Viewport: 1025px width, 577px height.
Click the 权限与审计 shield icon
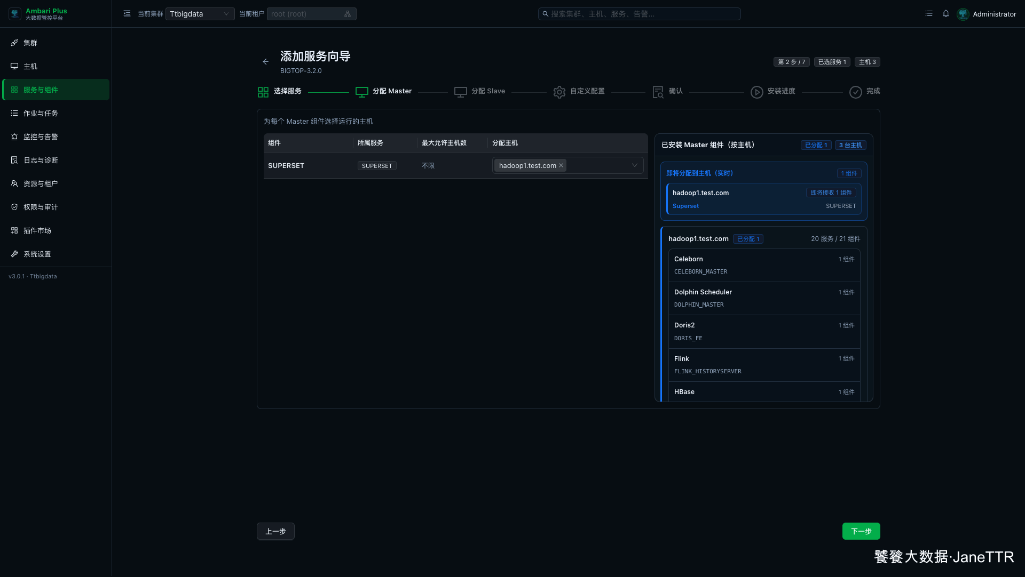[x=14, y=207]
